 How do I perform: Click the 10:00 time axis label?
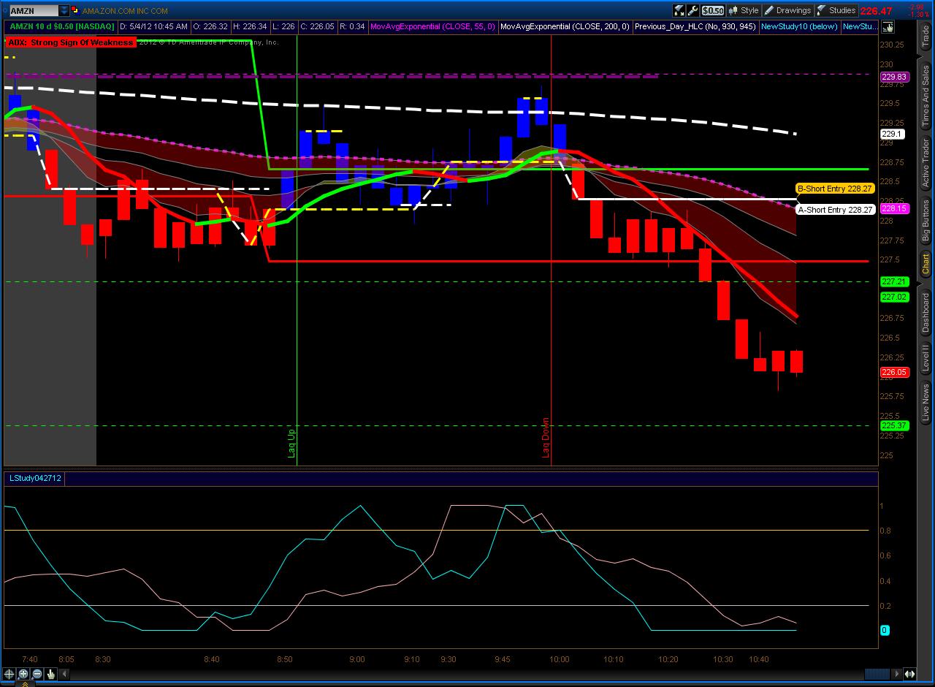(560, 659)
